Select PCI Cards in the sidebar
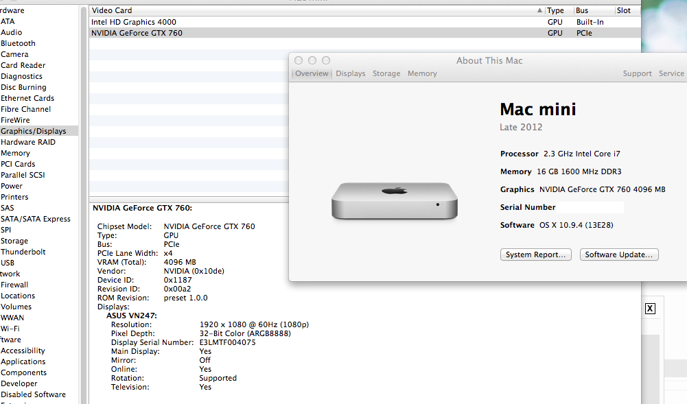Viewport: 687px width, 404px height. coord(18,164)
